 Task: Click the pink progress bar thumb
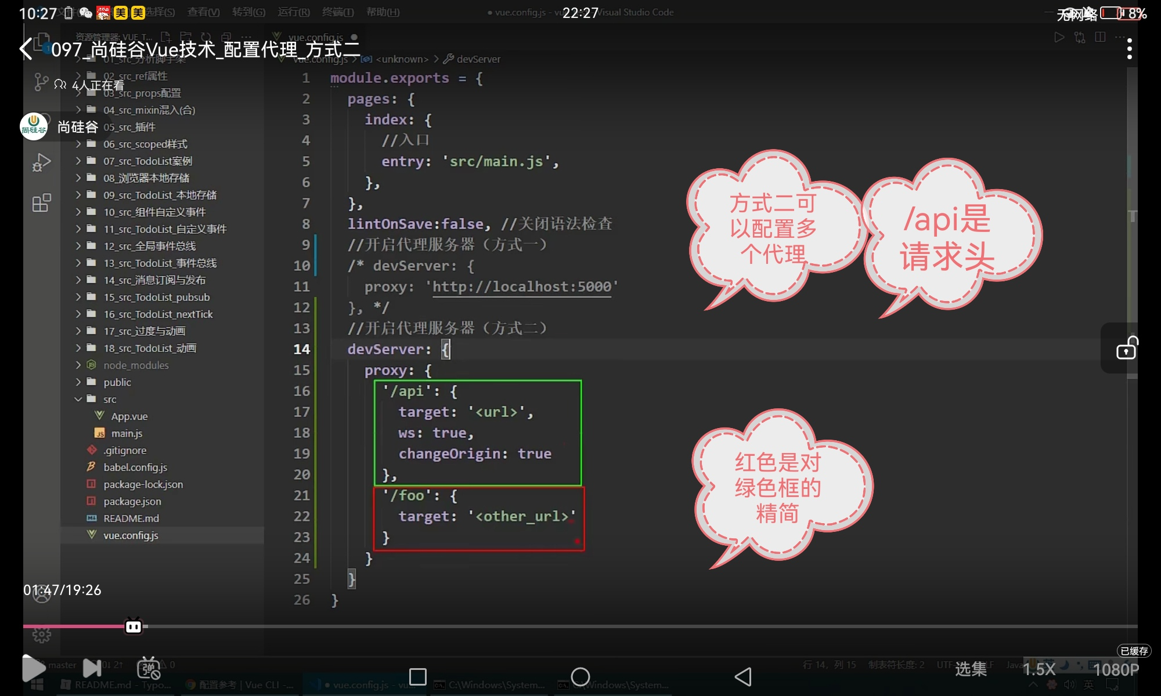coord(134,626)
